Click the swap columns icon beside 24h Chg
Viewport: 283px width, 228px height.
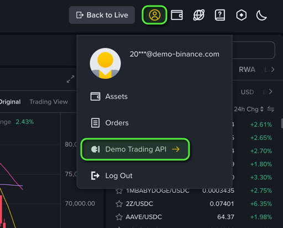[271, 109]
